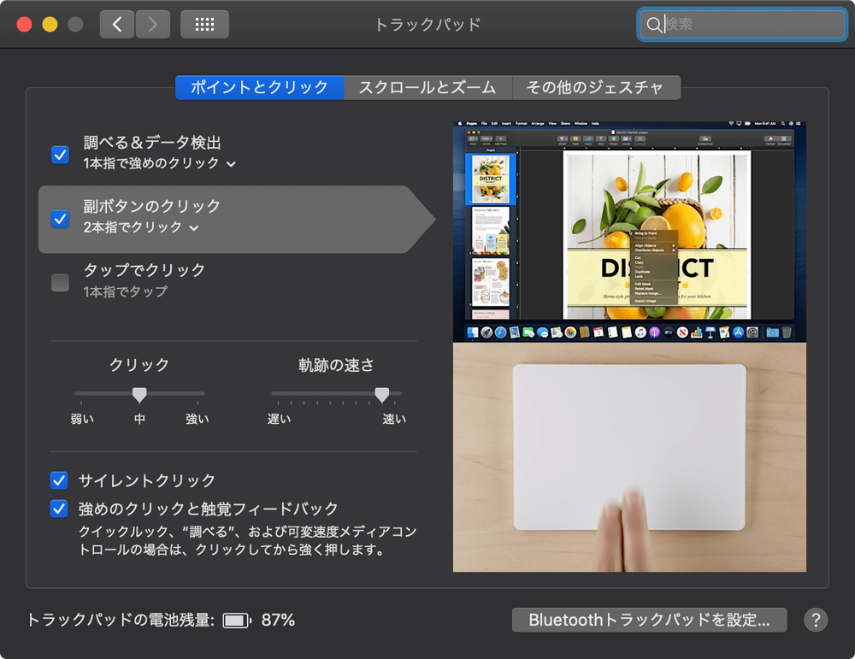Switch to the スクロールとズーム tab
Image resolution: width=855 pixels, height=659 pixels.
click(x=428, y=87)
